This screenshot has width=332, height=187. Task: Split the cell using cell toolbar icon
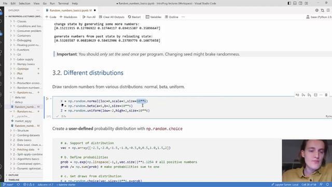(315, 95)
